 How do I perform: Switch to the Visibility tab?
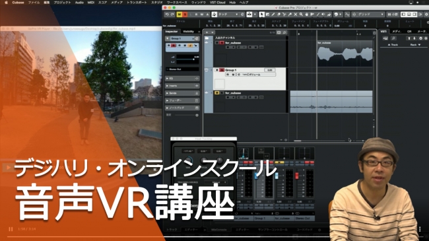point(189,32)
